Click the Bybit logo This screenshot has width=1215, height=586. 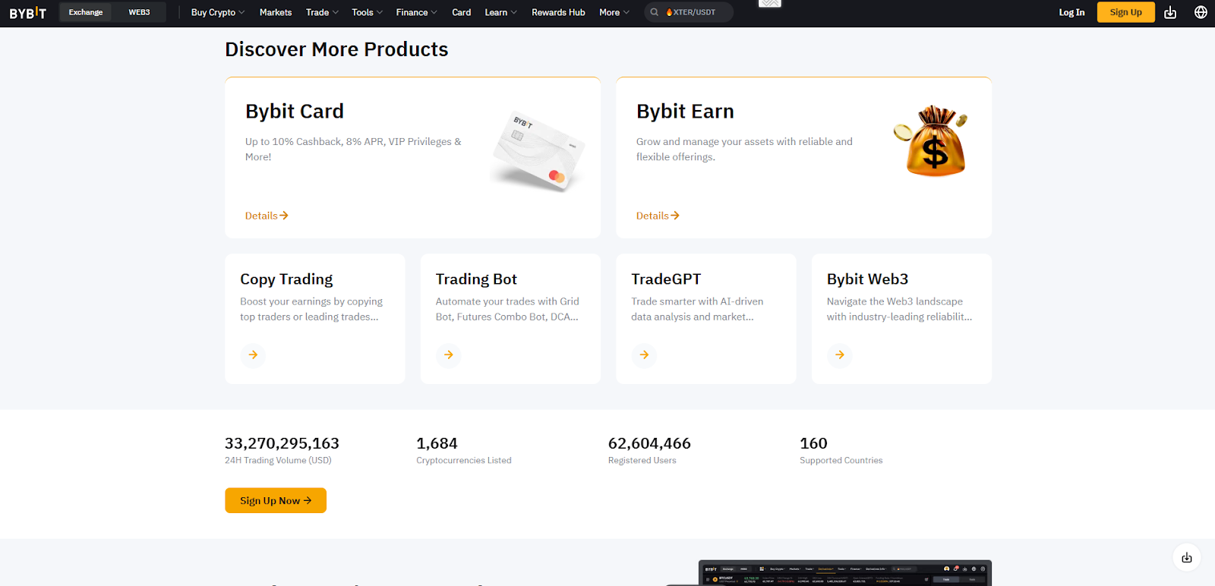(28, 12)
